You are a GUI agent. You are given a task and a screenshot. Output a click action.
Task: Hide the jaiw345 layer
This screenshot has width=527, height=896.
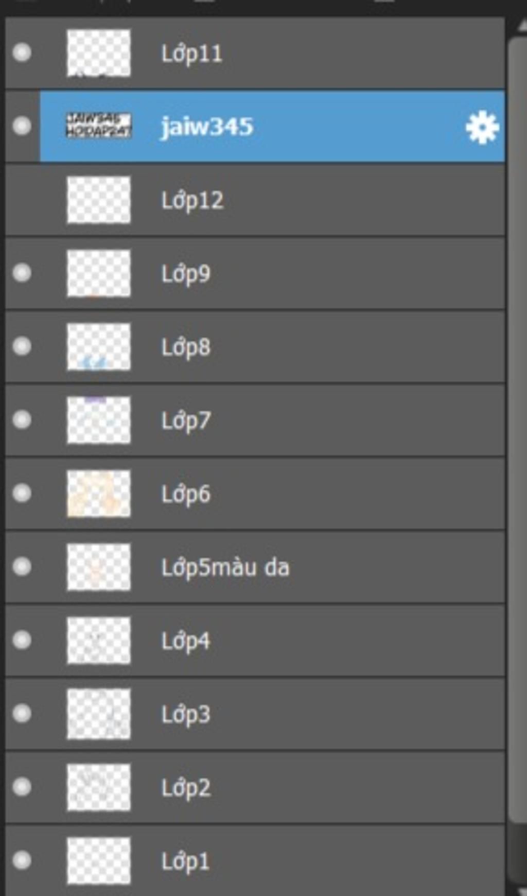click(x=22, y=126)
